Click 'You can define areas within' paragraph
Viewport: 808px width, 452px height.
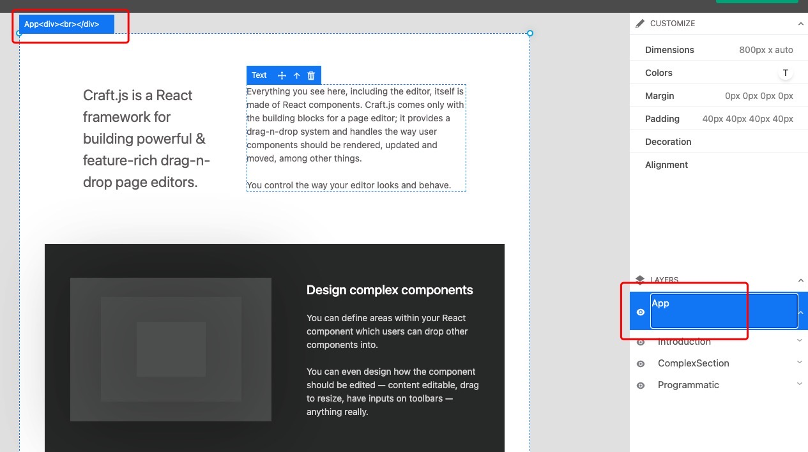pyautogui.click(x=387, y=331)
